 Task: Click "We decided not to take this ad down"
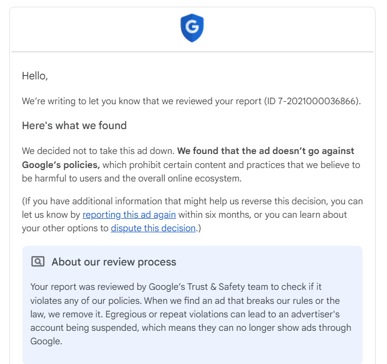[x=98, y=151]
